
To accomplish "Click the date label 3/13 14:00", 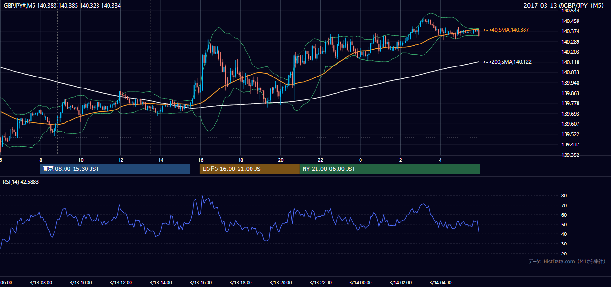I will pyautogui.click(x=161, y=283).
